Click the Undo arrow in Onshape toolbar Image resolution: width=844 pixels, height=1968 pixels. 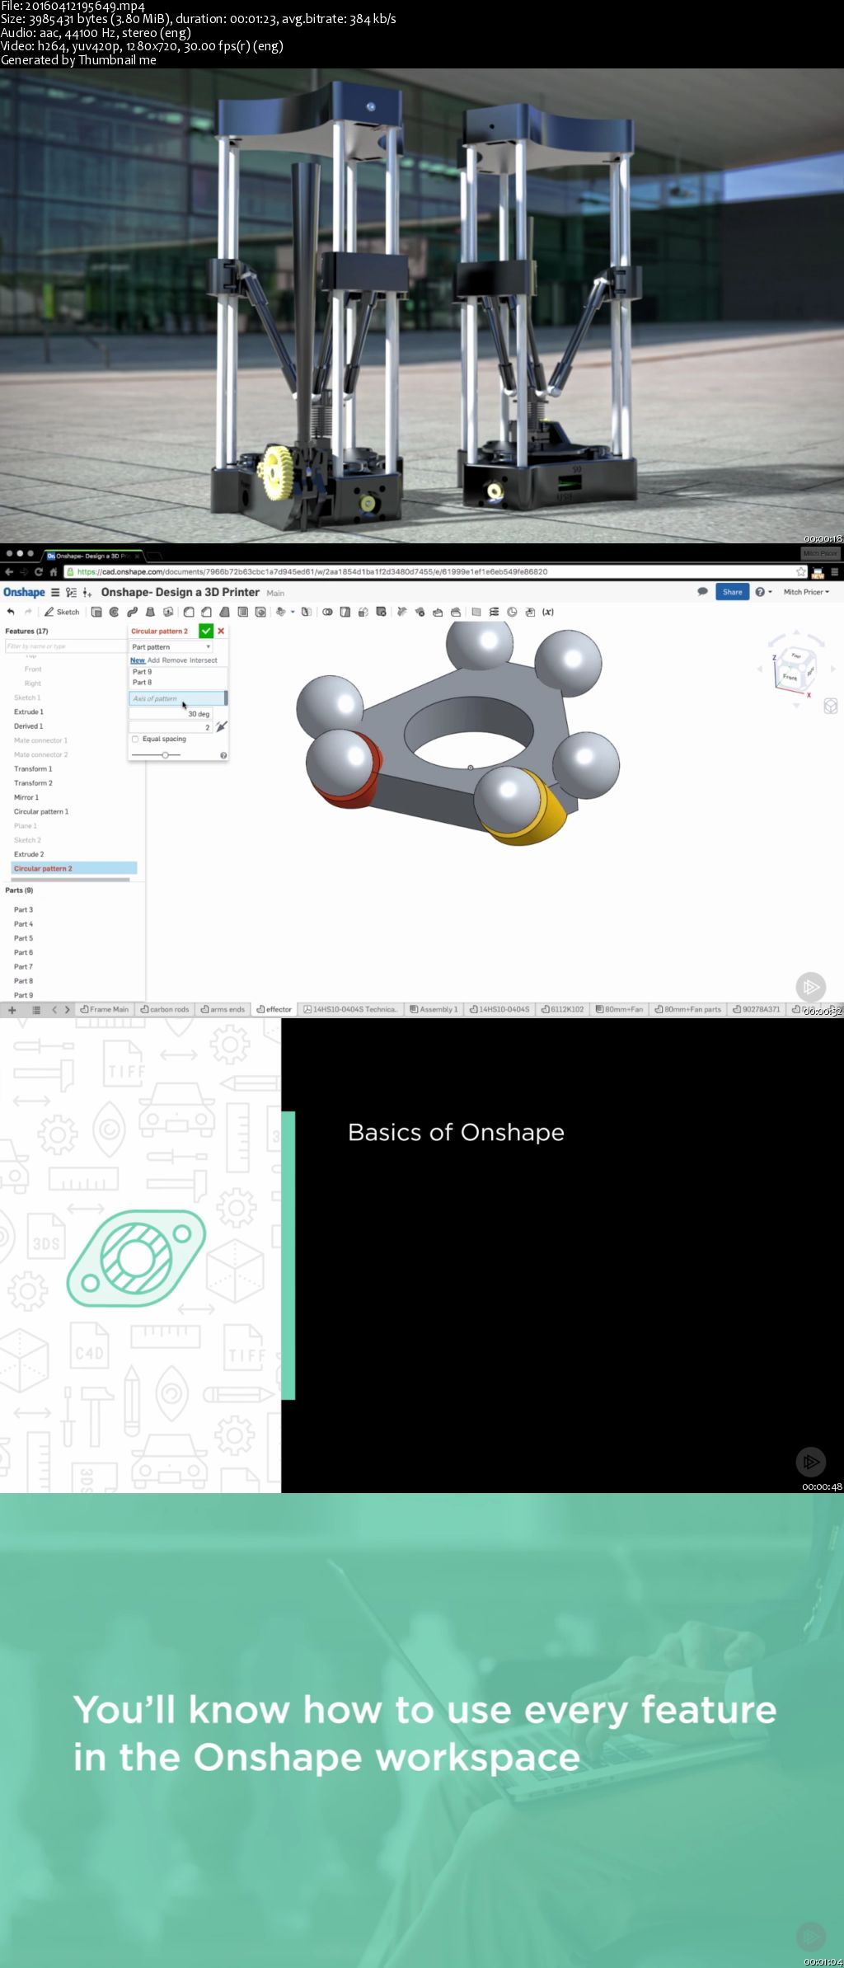[x=11, y=612]
